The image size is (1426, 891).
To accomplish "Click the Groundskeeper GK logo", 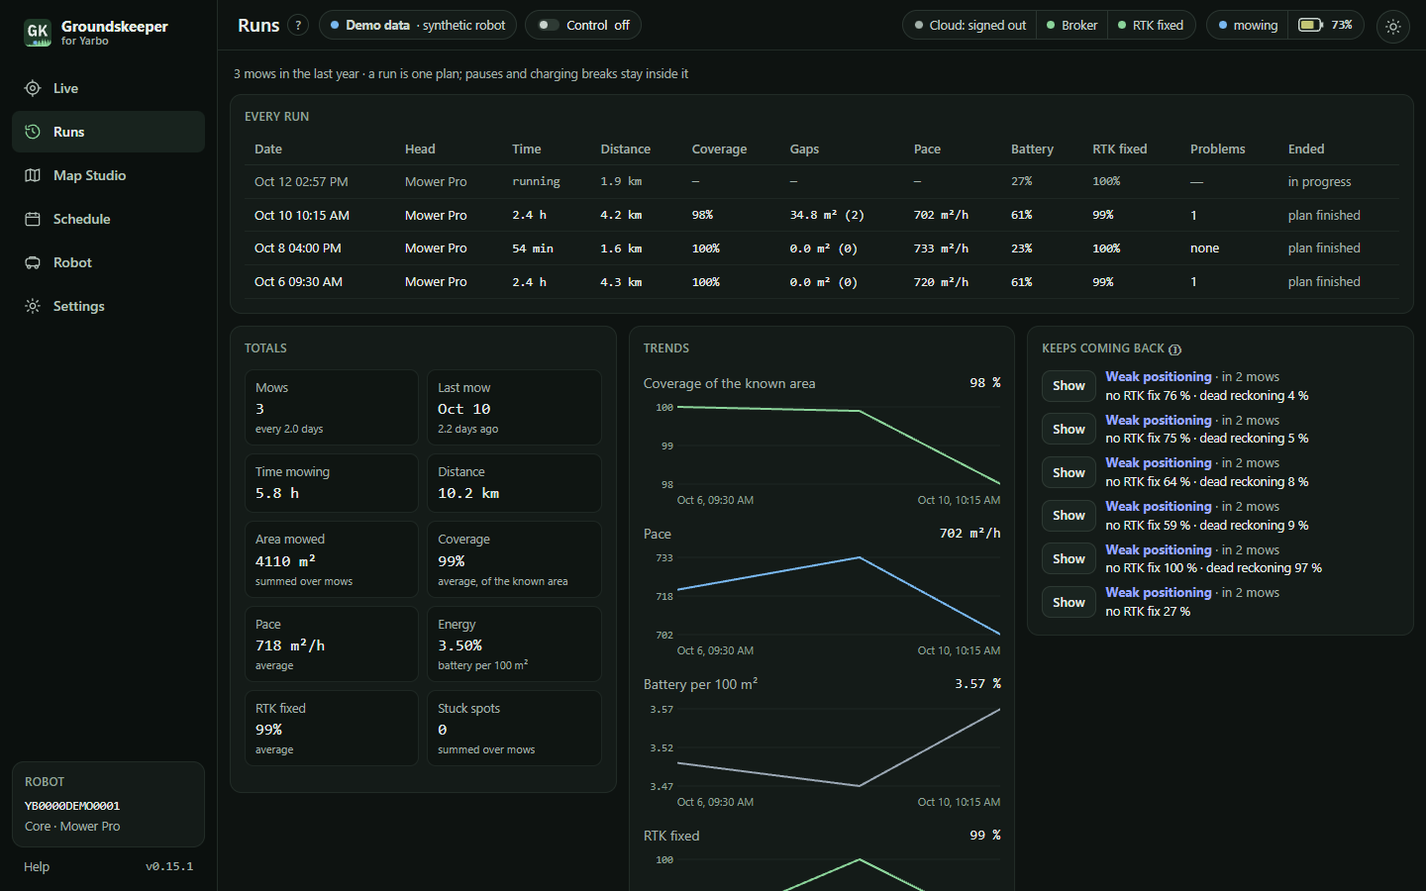I will (38, 33).
